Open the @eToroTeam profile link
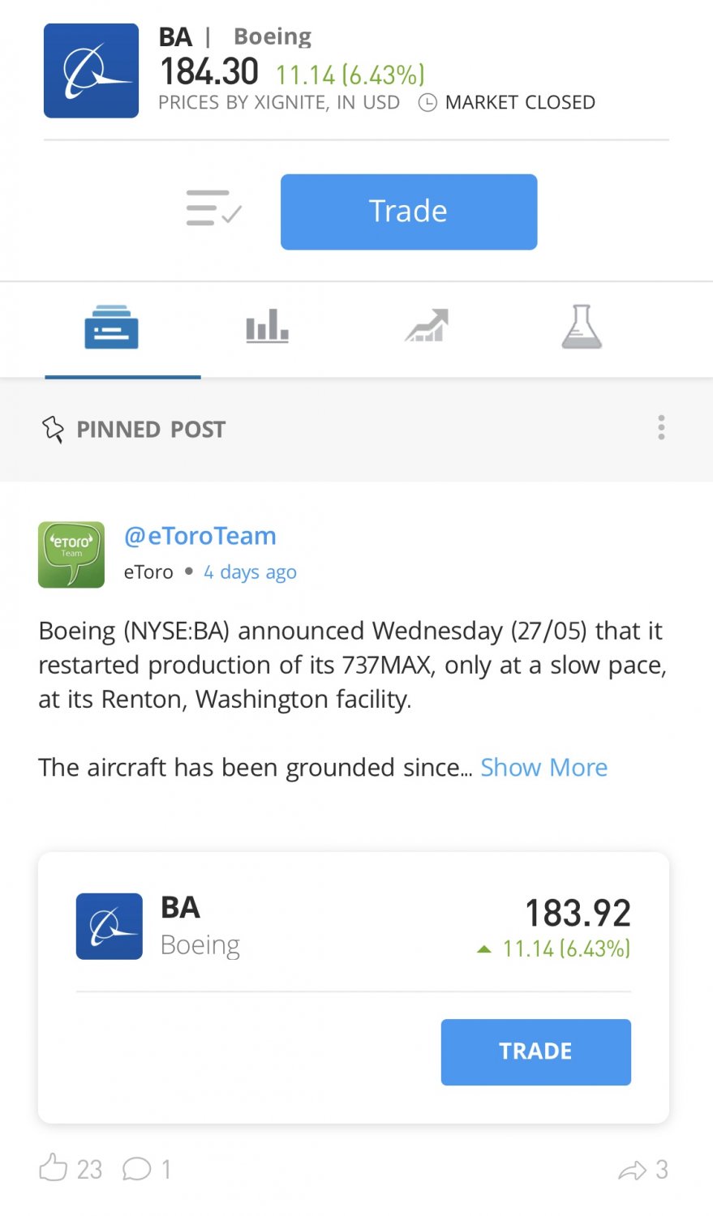The width and height of the screenshot is (713, 1216). coord(200,536)
